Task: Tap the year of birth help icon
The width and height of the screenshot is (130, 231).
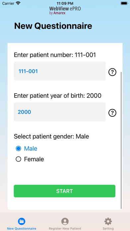Action: coord(112,113)
